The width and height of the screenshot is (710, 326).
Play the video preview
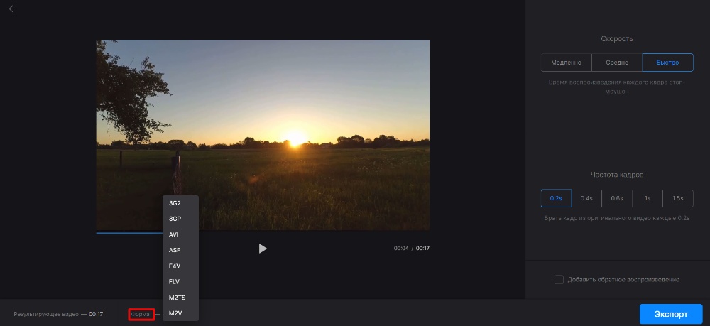[x=263, y=248]
